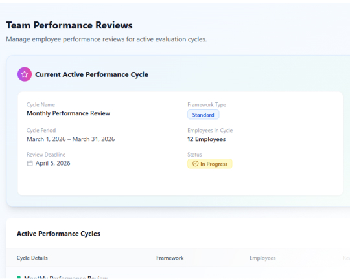This screenshot has height=279, width=350.
Task: Click the page description subtitle text
Action: click(106, 39)
